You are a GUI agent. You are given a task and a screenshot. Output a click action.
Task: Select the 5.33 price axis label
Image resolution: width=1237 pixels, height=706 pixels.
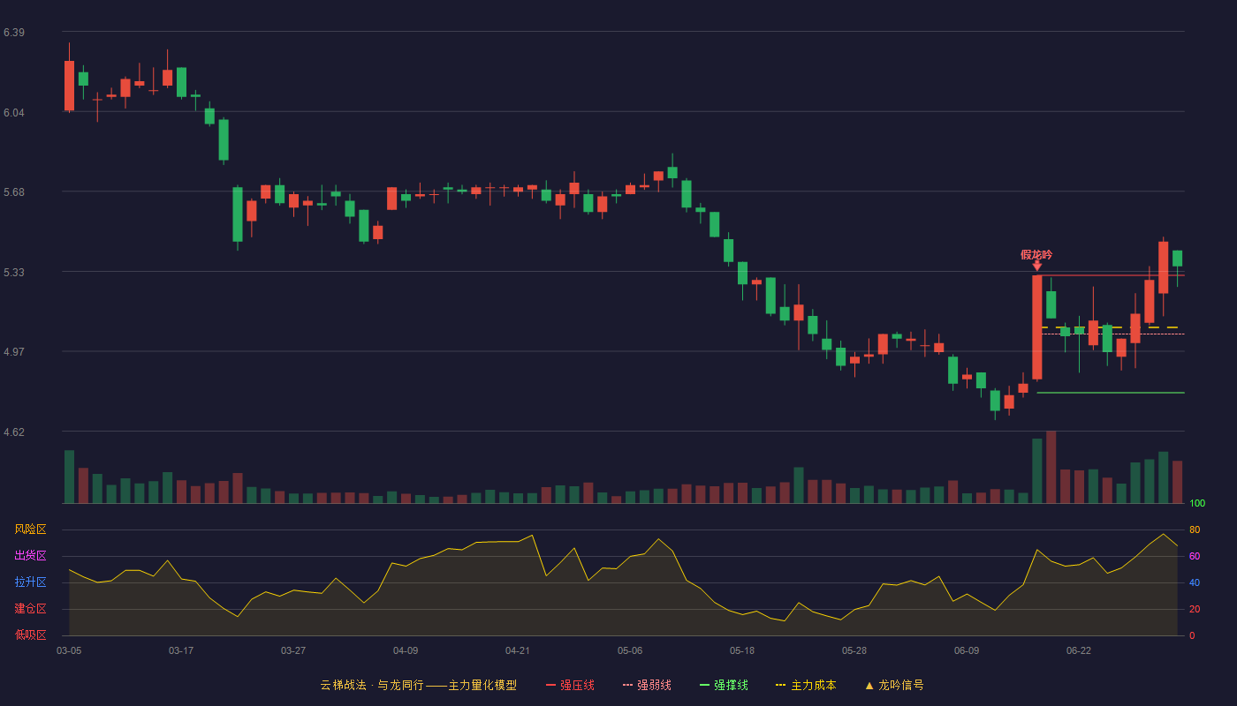pyautogui.click(x=14, y=273)
